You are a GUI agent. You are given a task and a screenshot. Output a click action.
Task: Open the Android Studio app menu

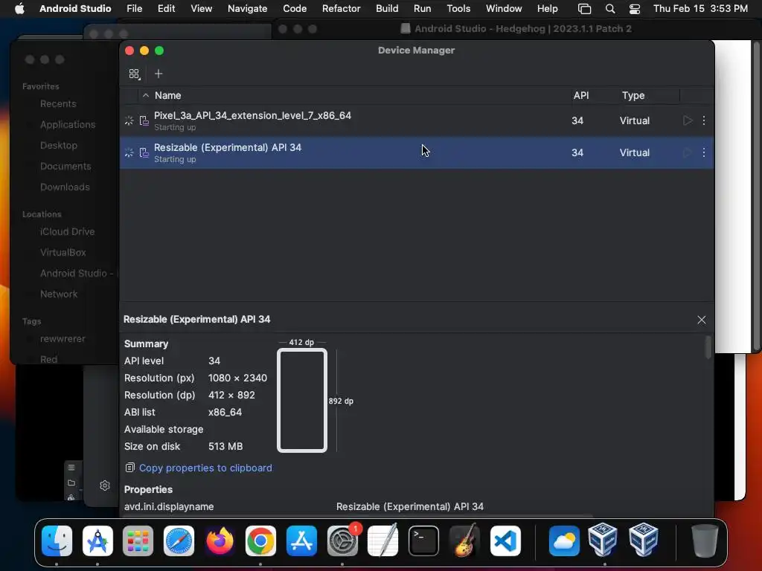coord(75,9)
